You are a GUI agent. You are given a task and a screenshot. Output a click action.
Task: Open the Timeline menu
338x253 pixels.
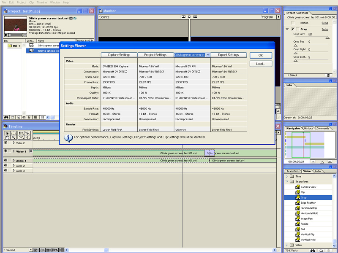pyautogui.click(x=41, y=3)
